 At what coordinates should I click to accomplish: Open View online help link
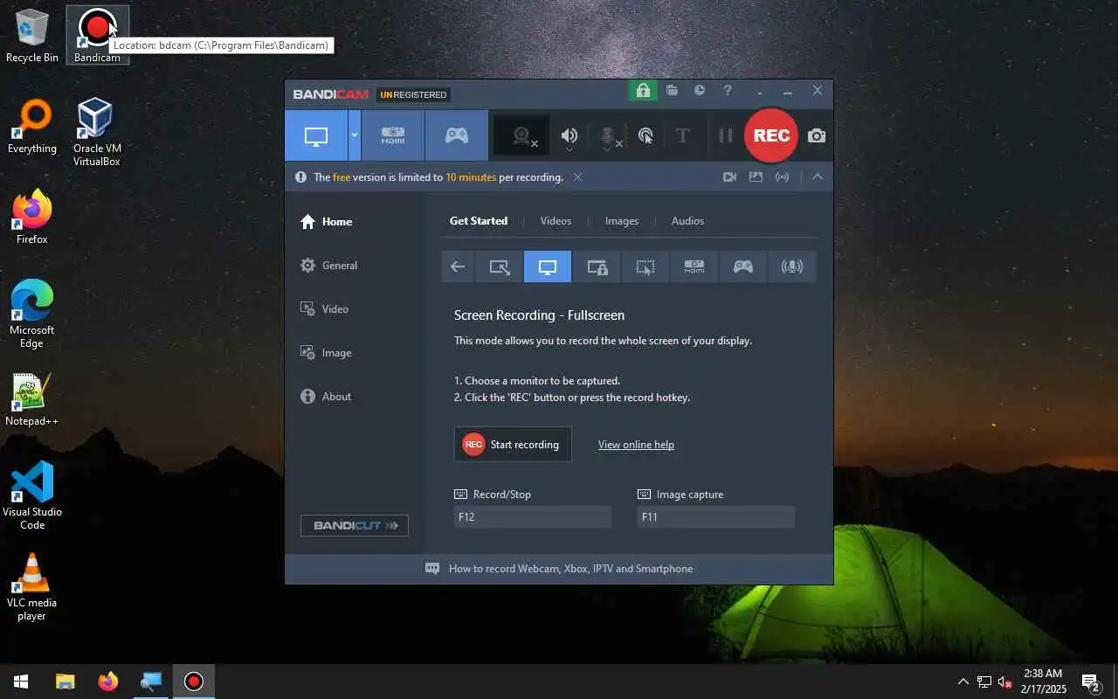pyautogui.click(x=636, y=445)
